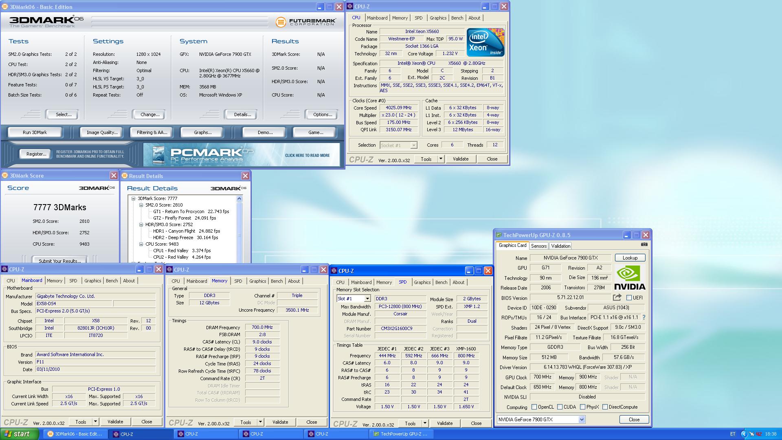Image resolution: width=782 pixels, height=440 pixels.
Task: Toggle the UEFI checkbox in GPU-Z
Action: 629,298
